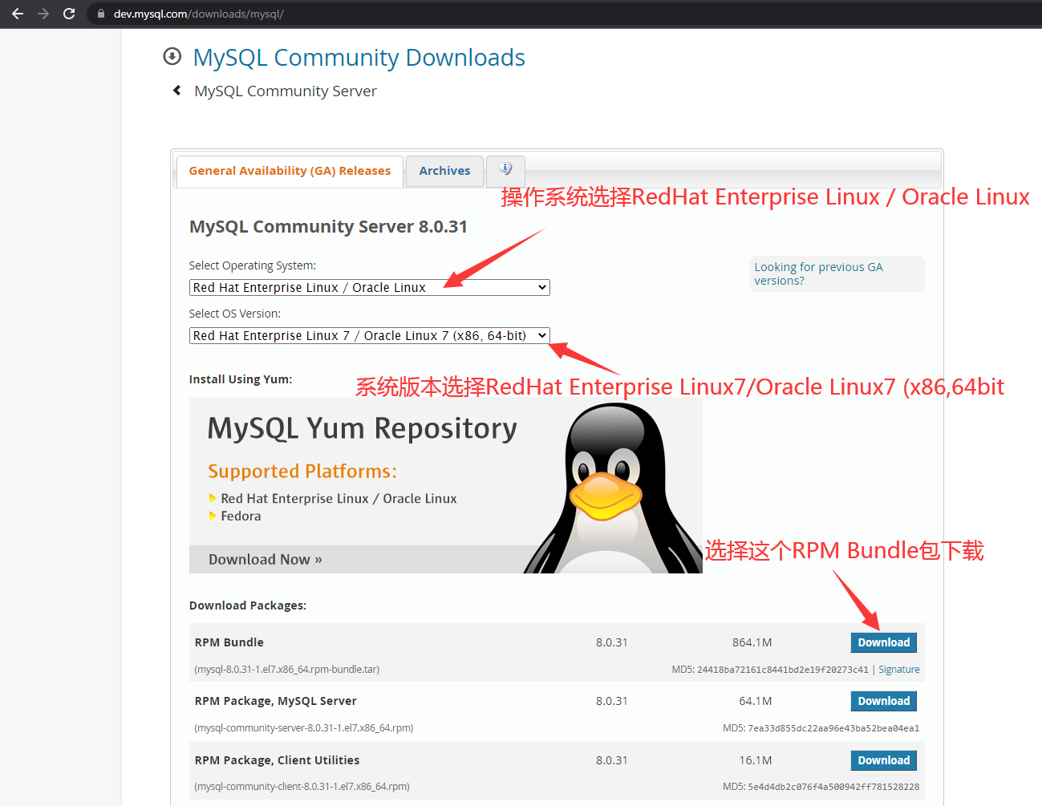Image resolution: width=1042 pixels, height=806 pixels.
Task: Open the Select OS Version dropdown
Action: tap(370, 335)
